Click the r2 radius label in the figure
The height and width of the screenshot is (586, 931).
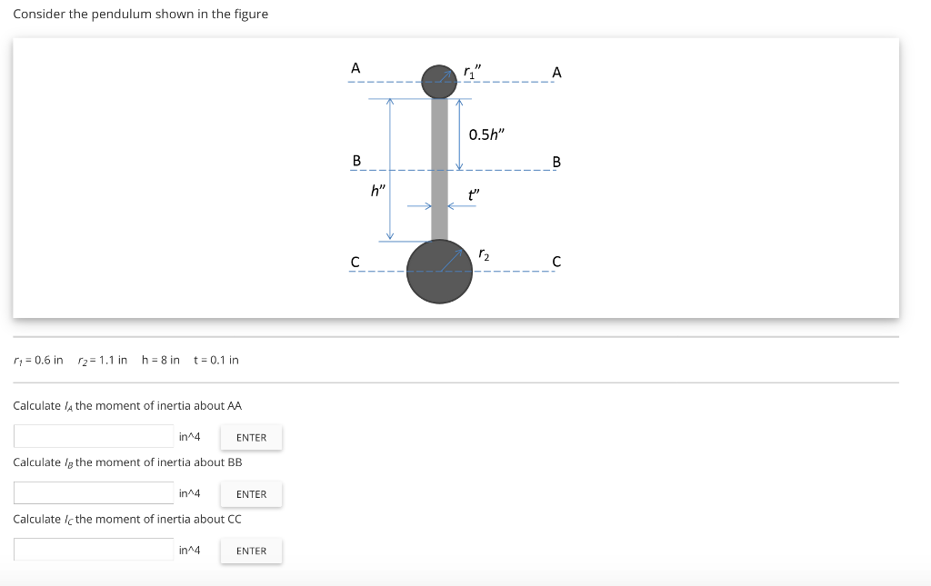click(483, 255)
